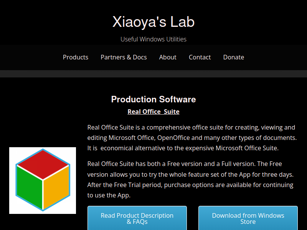The height and width of the screenshot is (230, 307).
Task: Click the paragraph starting 'Real Office Suite is'
Action: pos(192,138)
